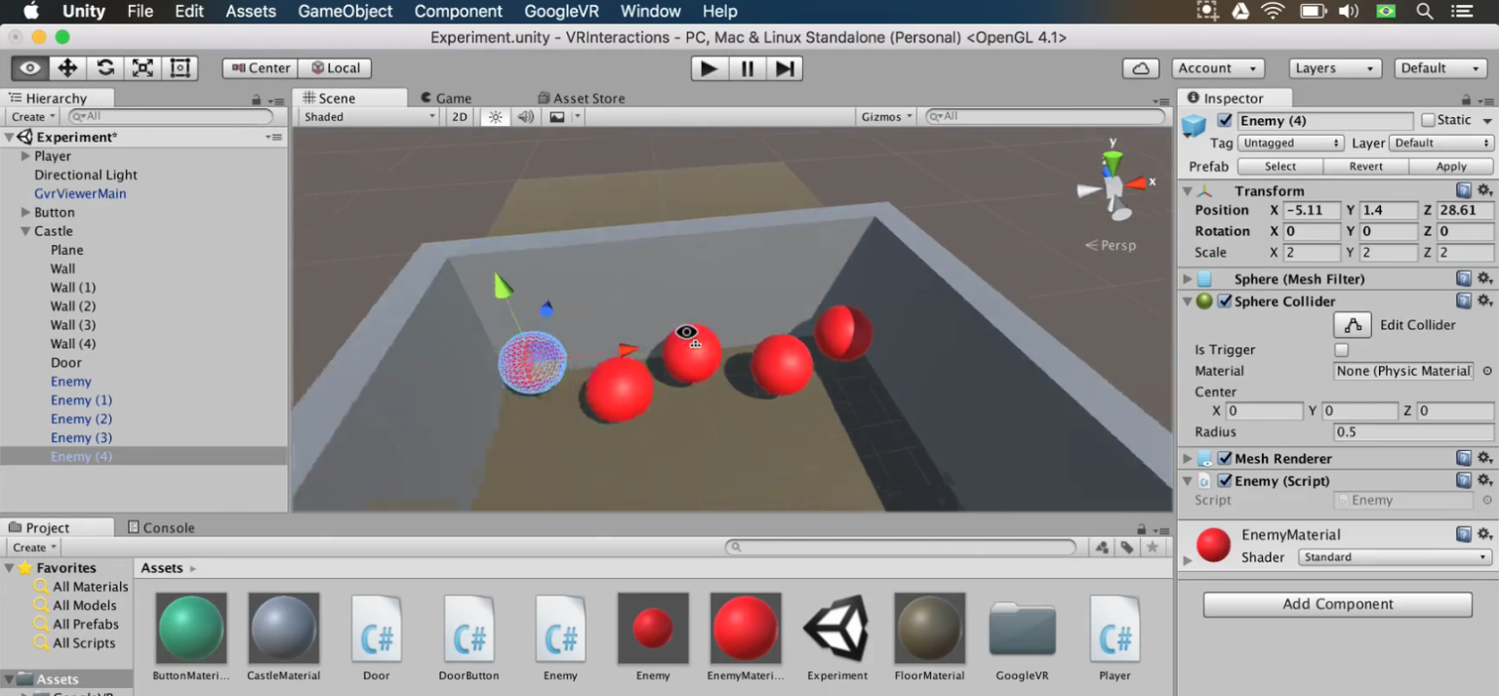Enable the Is Trigger checkbox
Viewport: 1499px width, 696px height.
click(x=1341, y=349)
